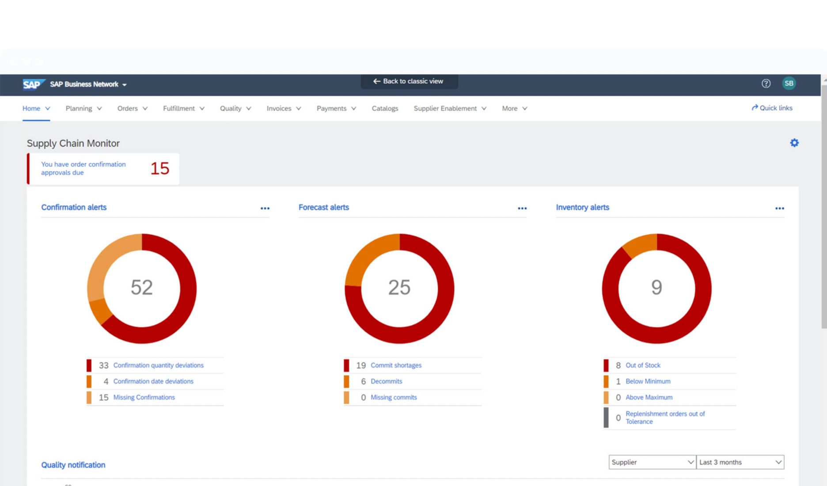The image size is (827, 486).
Task: Open Supply Chain Monitor settings gear
Action: tap(794, 143)
